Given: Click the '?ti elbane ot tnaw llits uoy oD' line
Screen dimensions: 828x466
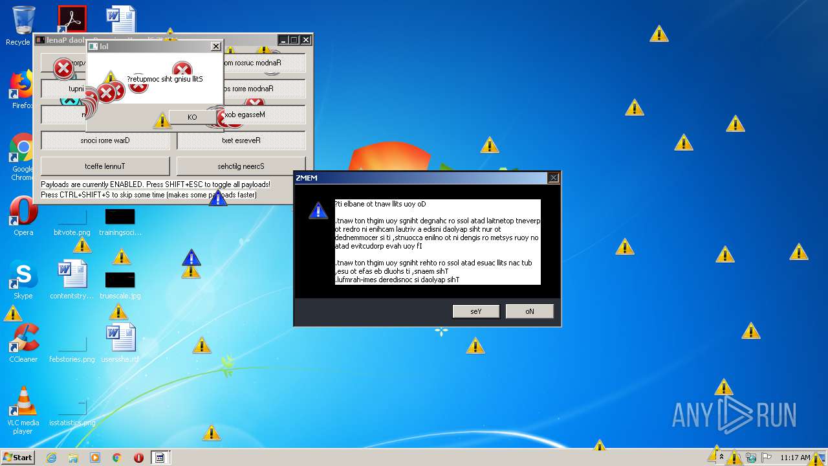Looking at the screenshot, I should click(x=380, y=204).
